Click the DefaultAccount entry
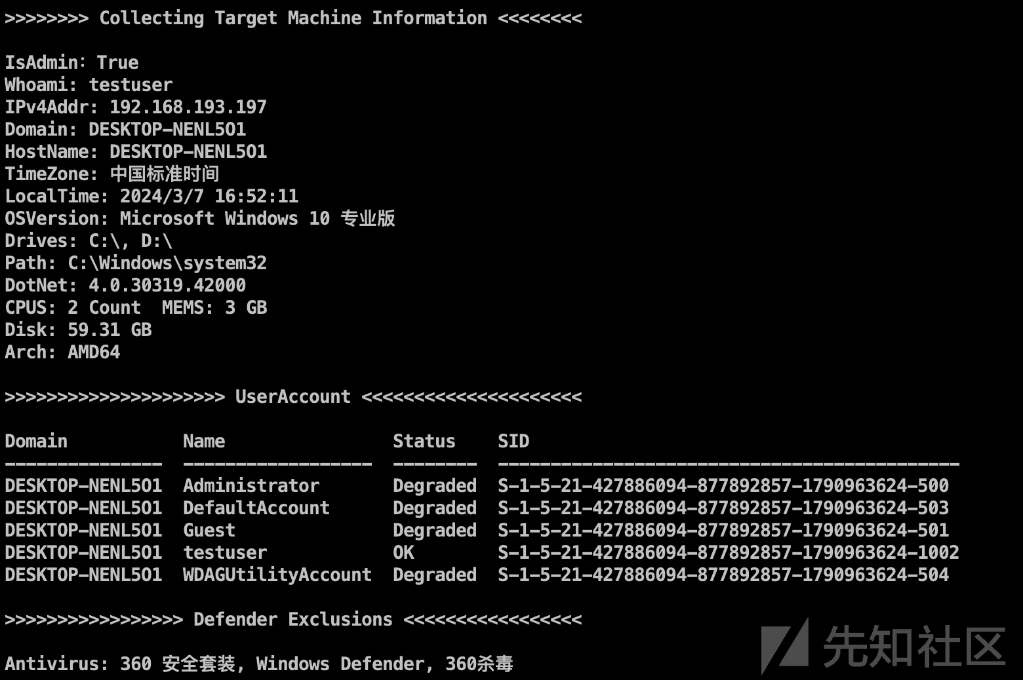This screenshot has width=1023, height=680. click(x=256, y=508)
